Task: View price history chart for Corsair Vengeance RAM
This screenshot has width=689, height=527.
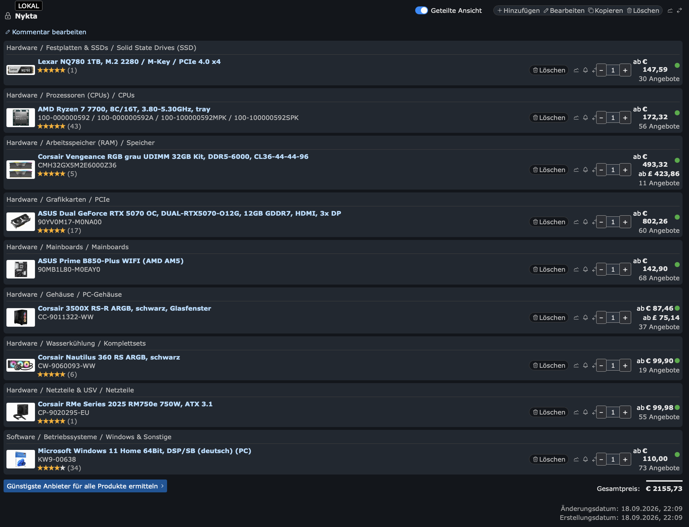Action: [x=576, y=170]
